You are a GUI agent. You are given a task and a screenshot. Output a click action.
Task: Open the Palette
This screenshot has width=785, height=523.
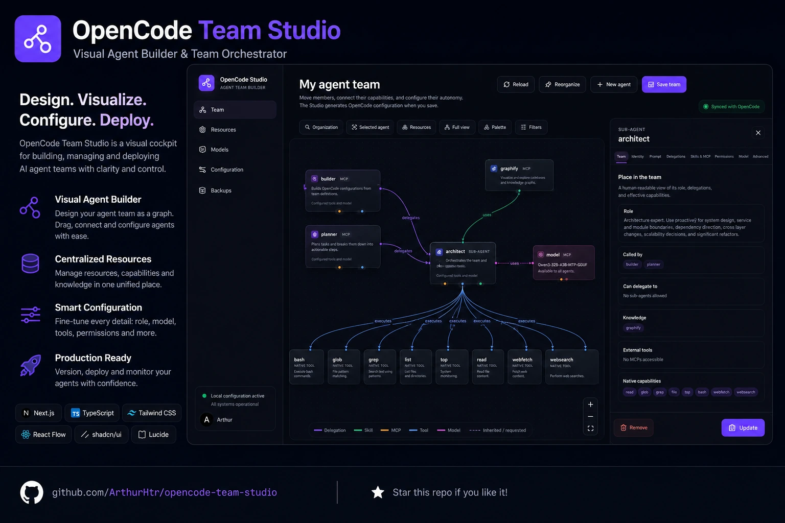coord(495,127)
